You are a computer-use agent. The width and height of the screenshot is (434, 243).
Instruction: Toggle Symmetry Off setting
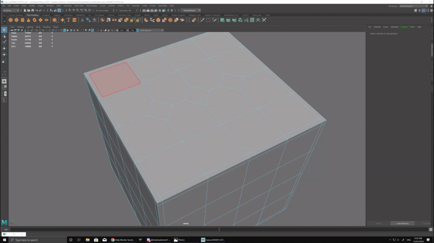[125, 10]
